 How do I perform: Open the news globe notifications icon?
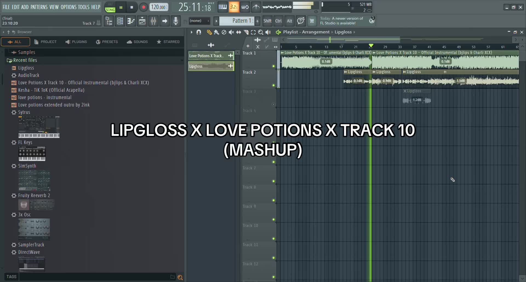[x=372, y=20]
